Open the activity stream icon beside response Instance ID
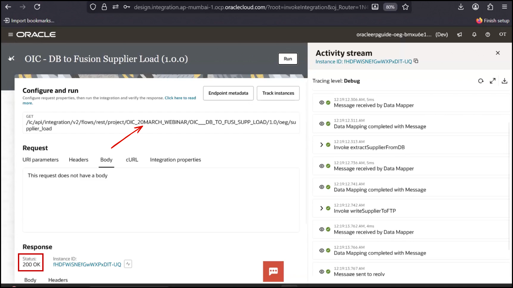Image resolution: width=513 pixels, height=288 pixels. point(128,264)
